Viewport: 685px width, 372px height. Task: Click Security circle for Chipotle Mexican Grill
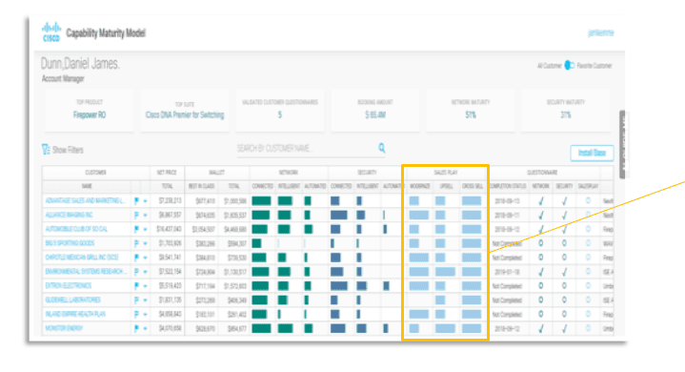(x=564, y=258)
